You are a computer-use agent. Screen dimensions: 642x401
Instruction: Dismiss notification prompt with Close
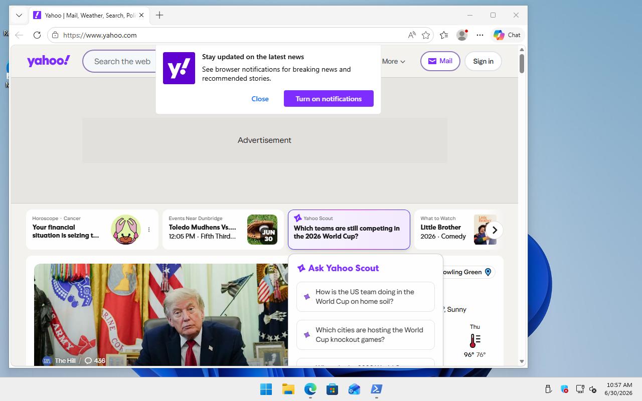click(x=260, y=99)
